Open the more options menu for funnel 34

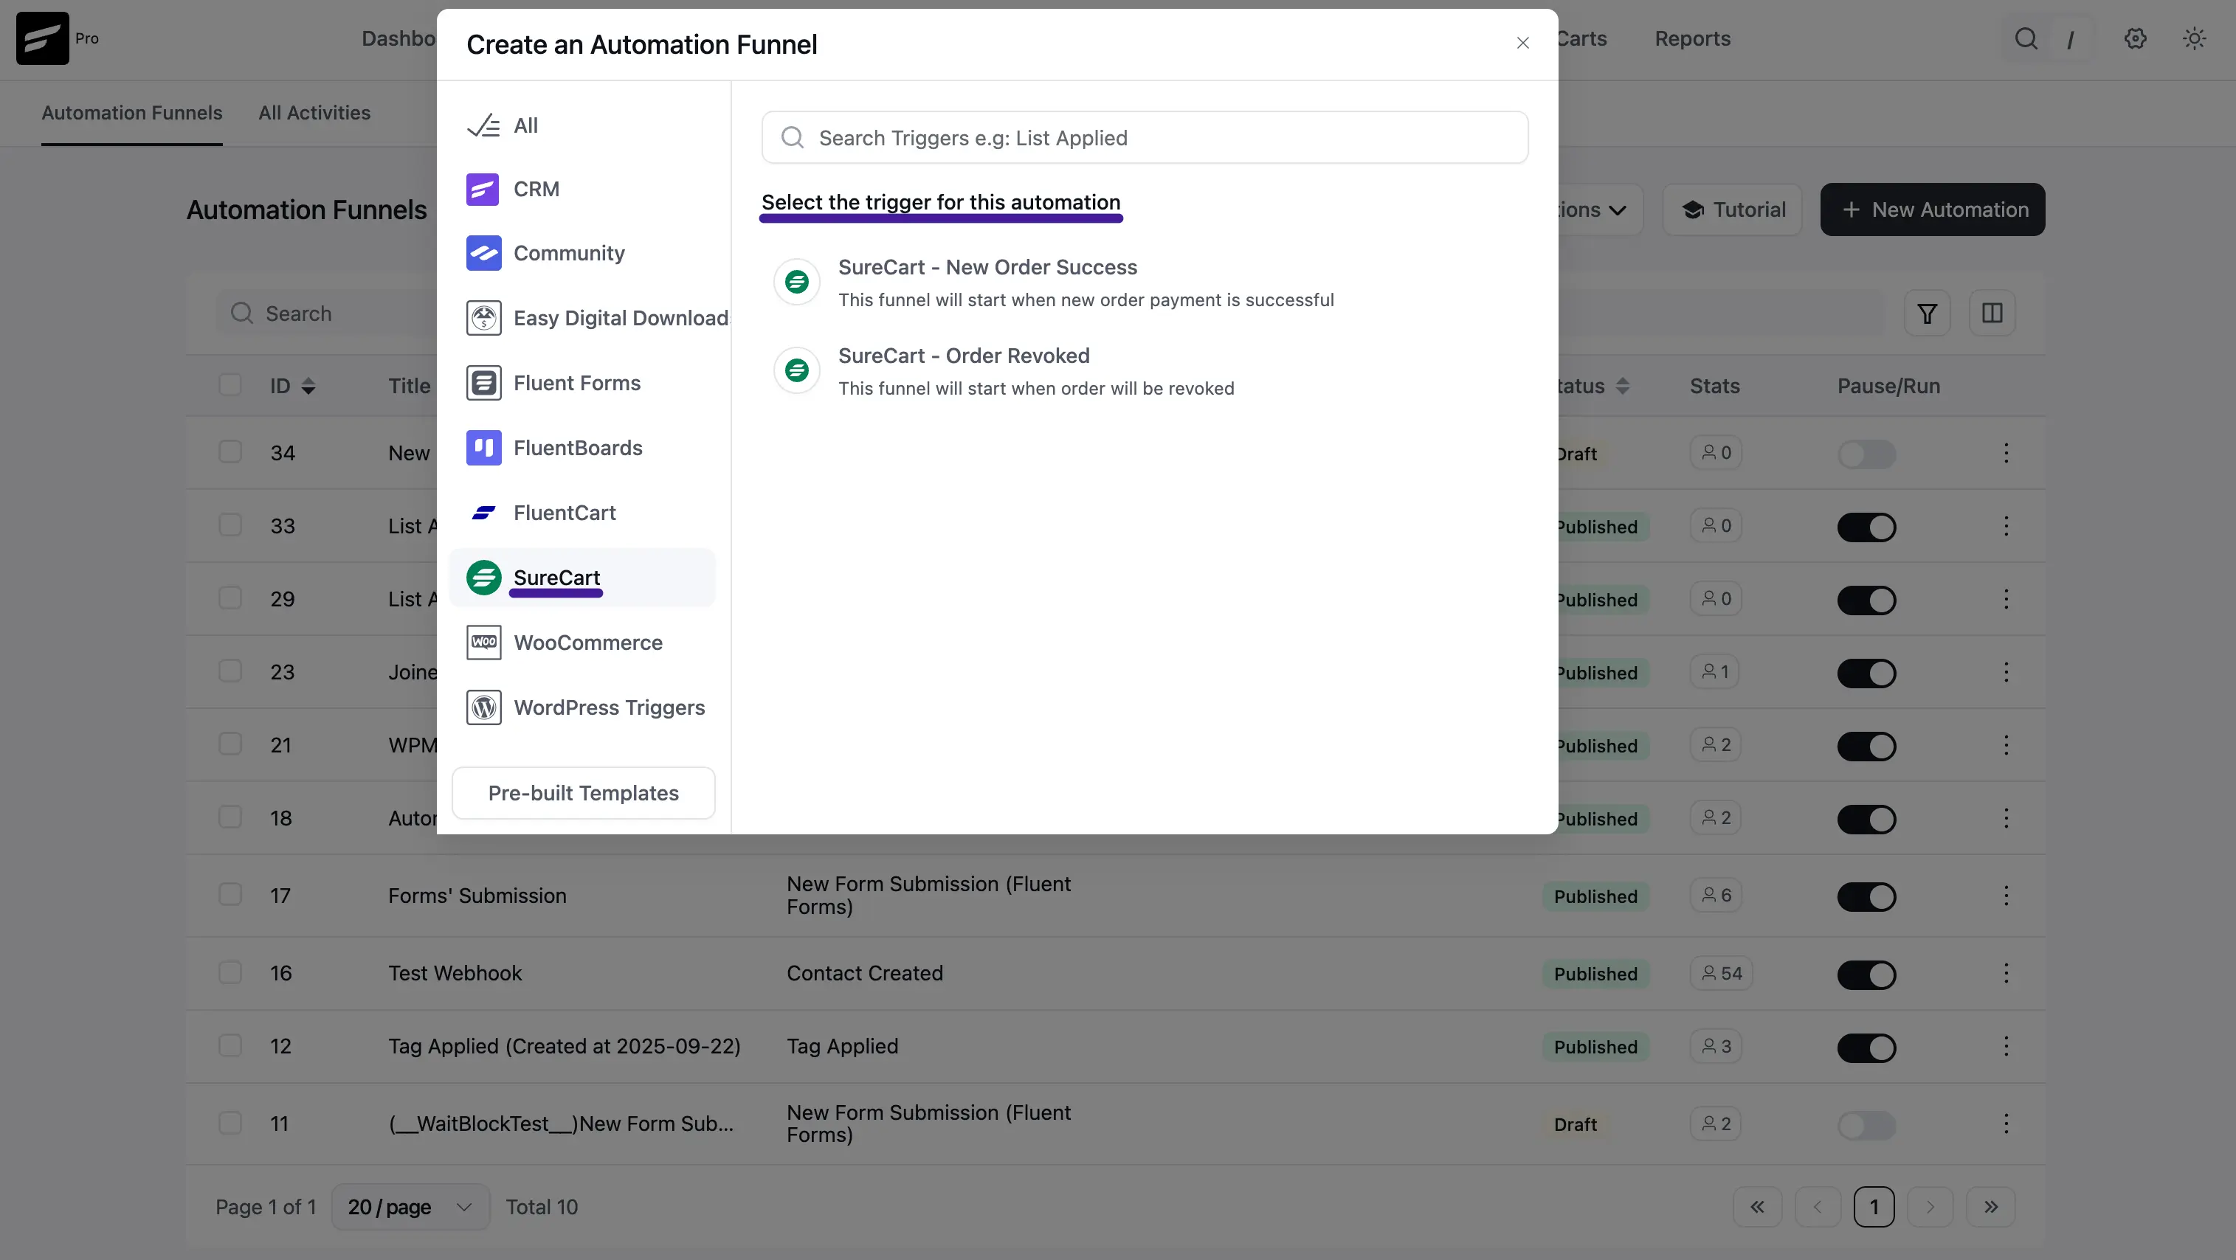[x=2006, y=453]
